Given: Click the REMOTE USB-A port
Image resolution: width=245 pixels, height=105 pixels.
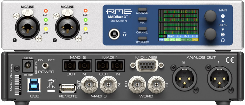Looking at the screenshot, I should point(68,88).
